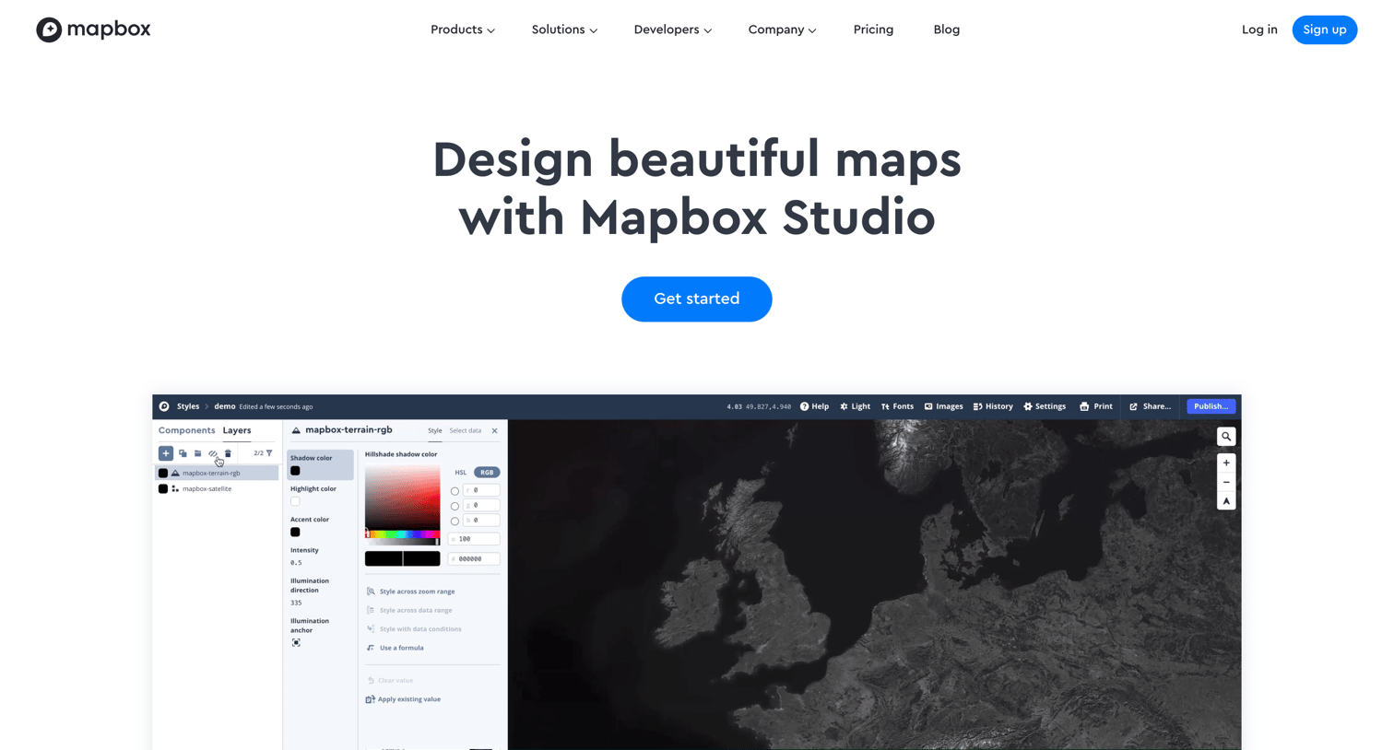Zoom in on the map
The image size is (1394, 750).
coord(1226,463)
